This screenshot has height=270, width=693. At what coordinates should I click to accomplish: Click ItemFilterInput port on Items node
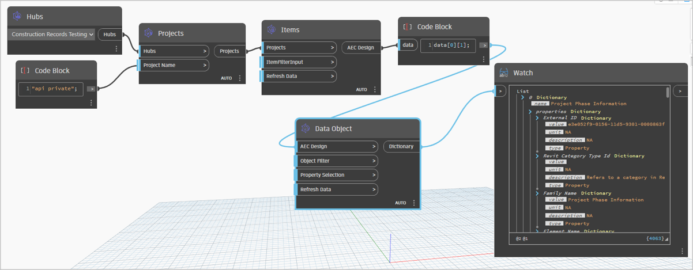[x=299, y=62]
